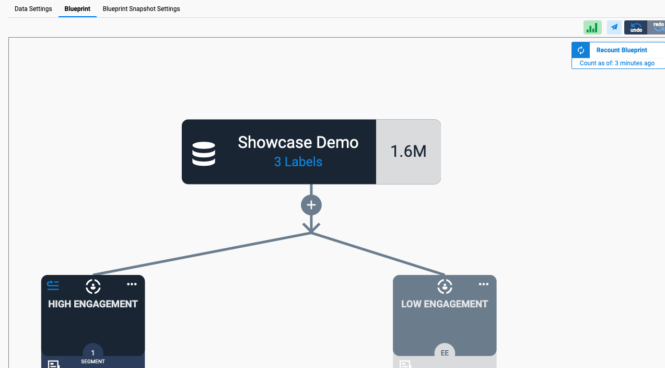
Task: Open the High Engagement three-dot menu
Action: tap(132, 284)
